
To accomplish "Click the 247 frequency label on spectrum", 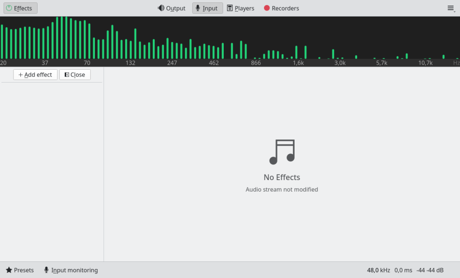I will point(172,63).
